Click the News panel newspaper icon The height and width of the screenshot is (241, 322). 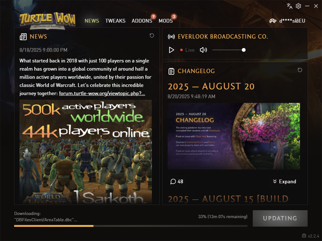23,37
